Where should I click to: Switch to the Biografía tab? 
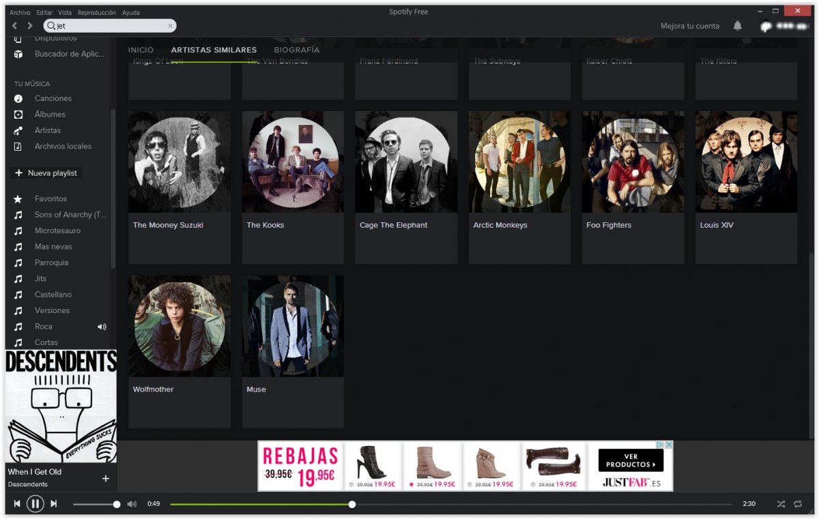(297, 50)
